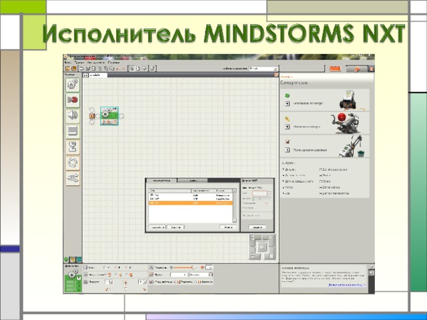Image resolution: width=427 pixels, height=320 pixels.
Task: Expand the third tutorial about data logging
Action: pos(287,150)
